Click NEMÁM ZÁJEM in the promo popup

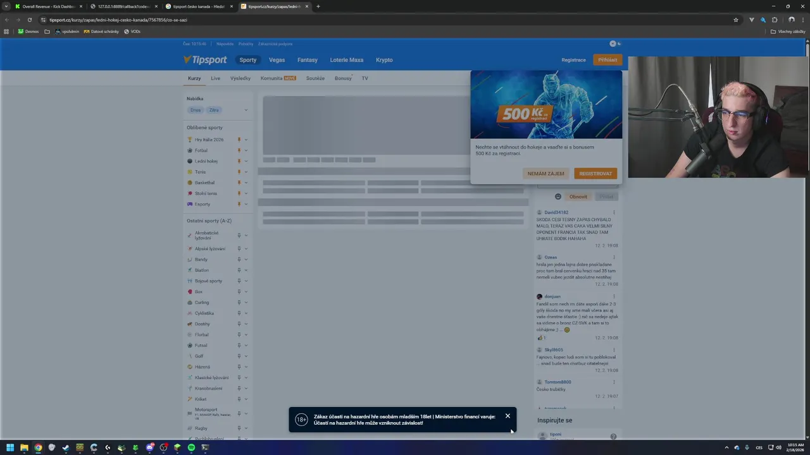(546, 173)
